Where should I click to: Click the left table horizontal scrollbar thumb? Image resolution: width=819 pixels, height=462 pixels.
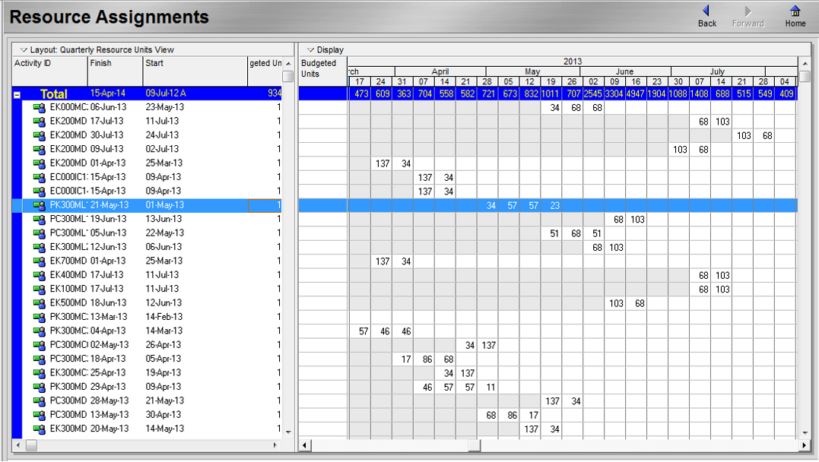tap(31, 445)
